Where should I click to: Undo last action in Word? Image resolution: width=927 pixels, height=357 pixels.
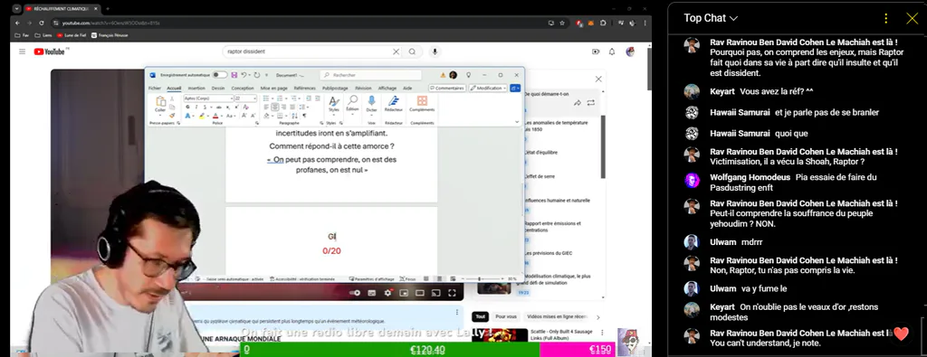245,75
